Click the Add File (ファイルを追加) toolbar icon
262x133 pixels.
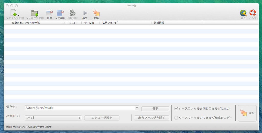14,13
